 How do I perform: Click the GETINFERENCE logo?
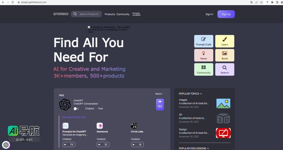(61, 14)
